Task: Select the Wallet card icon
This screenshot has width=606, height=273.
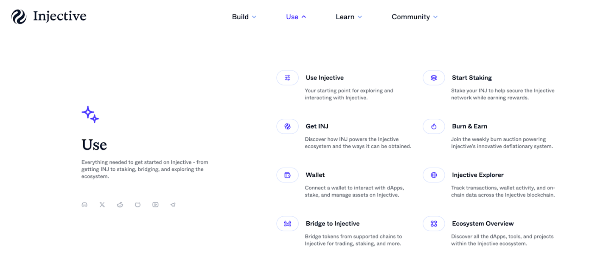Action: [287, 175]
